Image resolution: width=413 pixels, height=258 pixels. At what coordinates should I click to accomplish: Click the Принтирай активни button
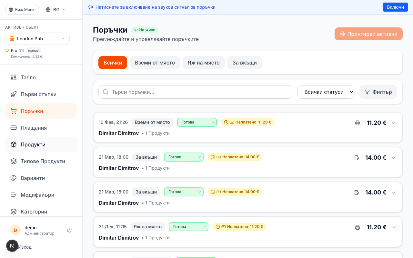point(368,34)
